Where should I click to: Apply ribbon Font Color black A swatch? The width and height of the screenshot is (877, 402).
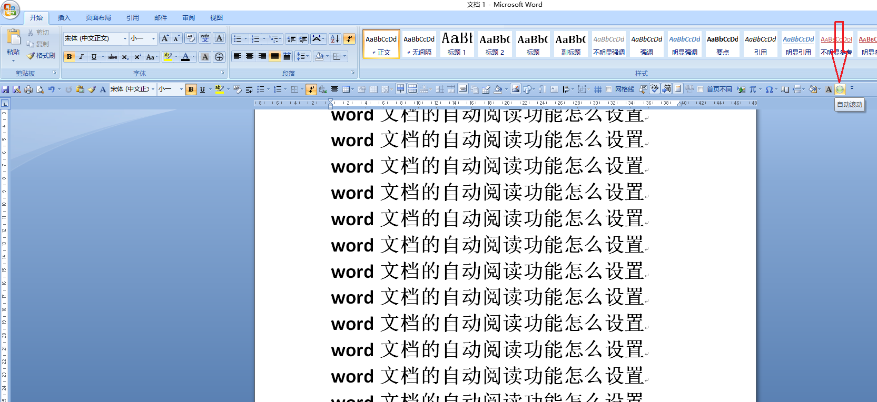coord(185,57)
